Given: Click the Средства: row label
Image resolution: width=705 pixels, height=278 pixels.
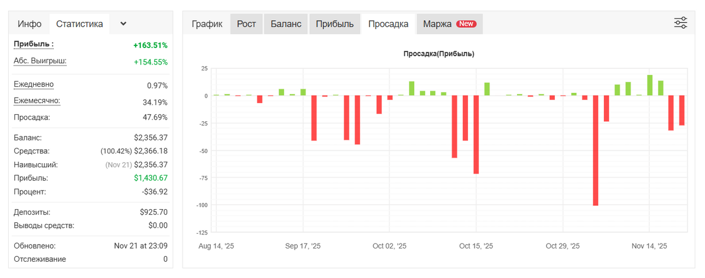Looking at the screenshot, I should [32, 151].
